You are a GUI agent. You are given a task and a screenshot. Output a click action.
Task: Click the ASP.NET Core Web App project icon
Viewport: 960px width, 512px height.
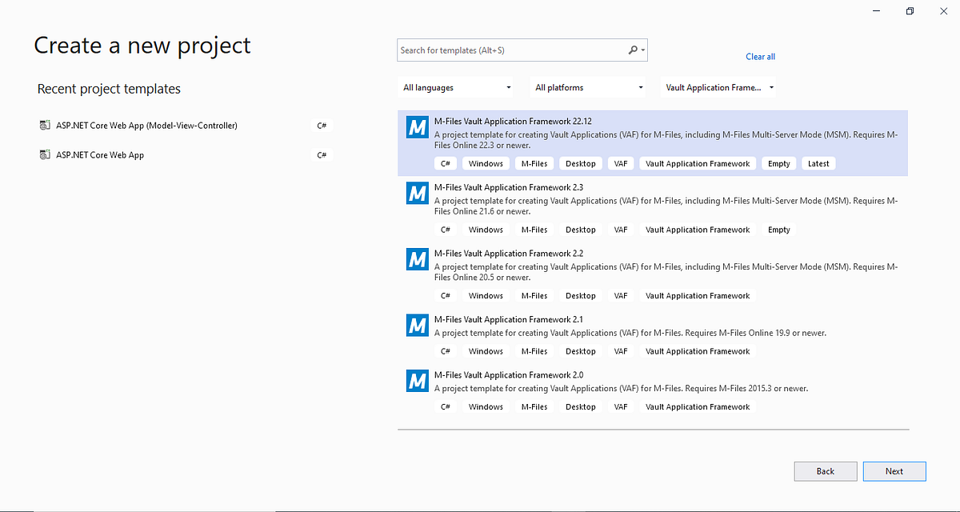click(46, 154)
